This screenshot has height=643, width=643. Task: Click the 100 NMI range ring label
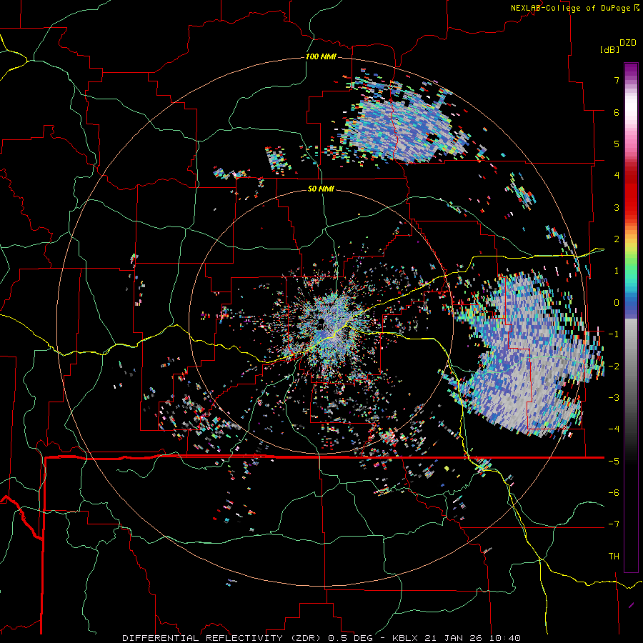321,56
